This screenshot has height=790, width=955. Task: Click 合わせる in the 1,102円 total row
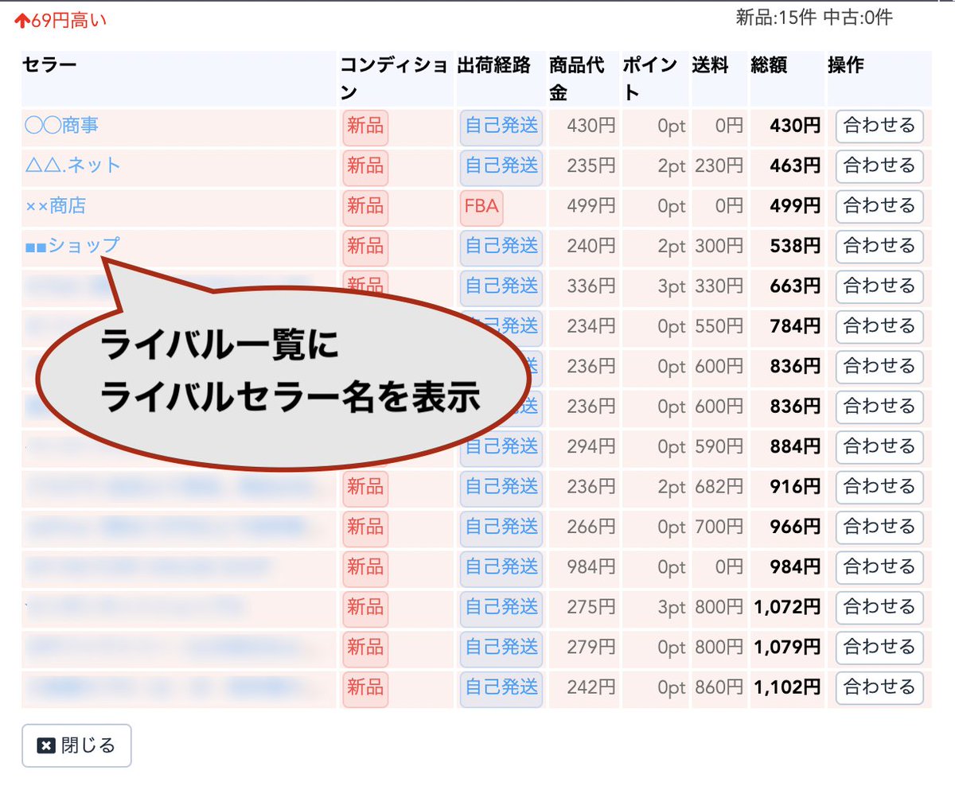(879, 687)
